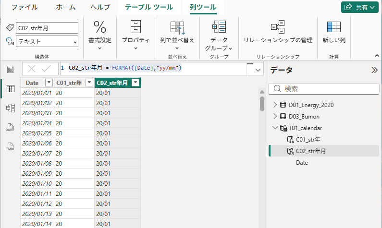
Task: Click the C02_str年月 calculated column icon
Action: pos(290,151)
